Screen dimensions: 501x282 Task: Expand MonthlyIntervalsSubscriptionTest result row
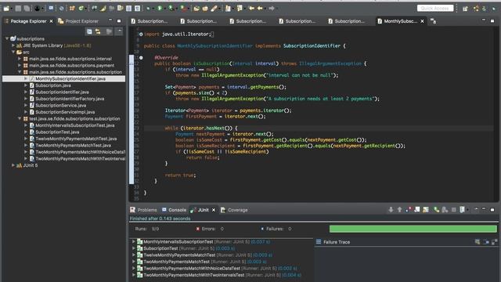coord(134,242)
